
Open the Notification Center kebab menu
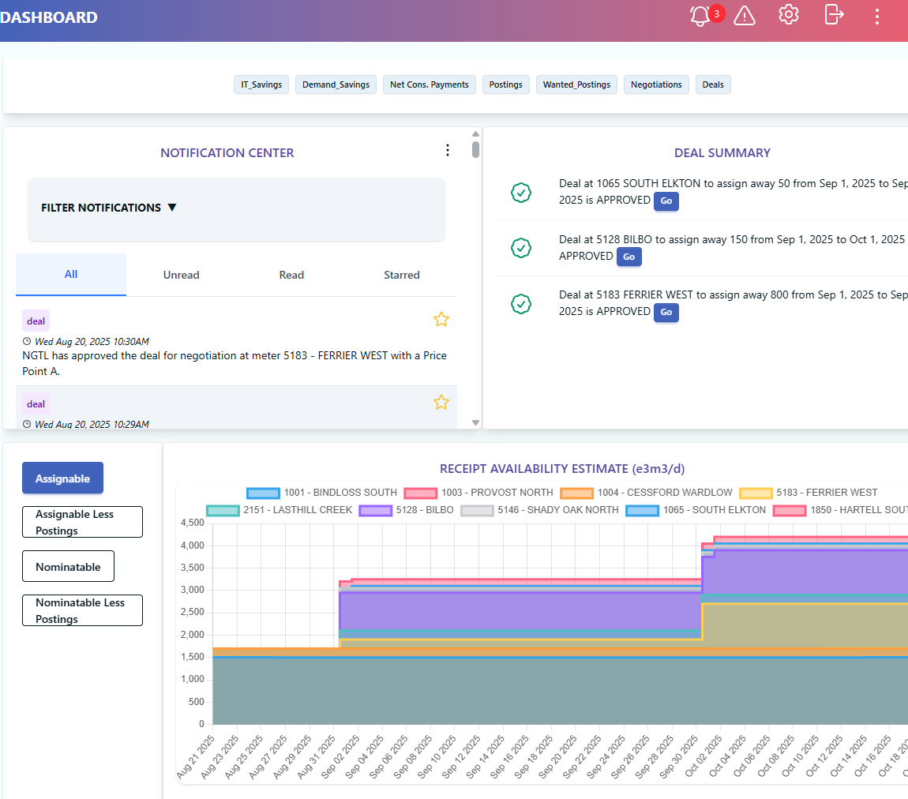tap(448, 149)
